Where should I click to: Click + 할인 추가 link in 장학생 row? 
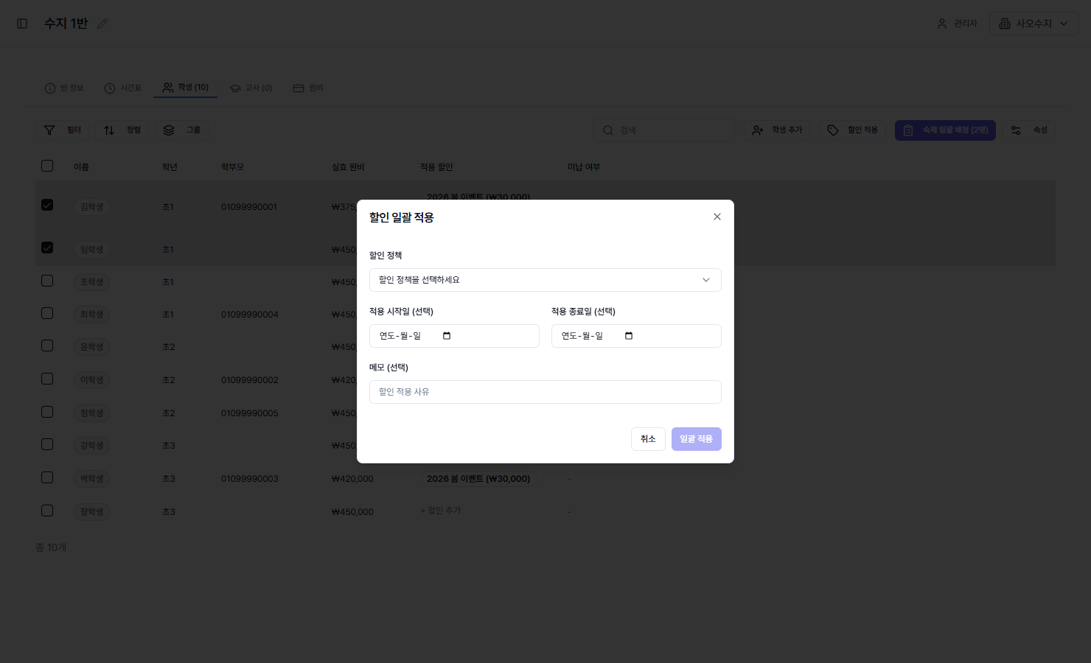tap(441, 511)
